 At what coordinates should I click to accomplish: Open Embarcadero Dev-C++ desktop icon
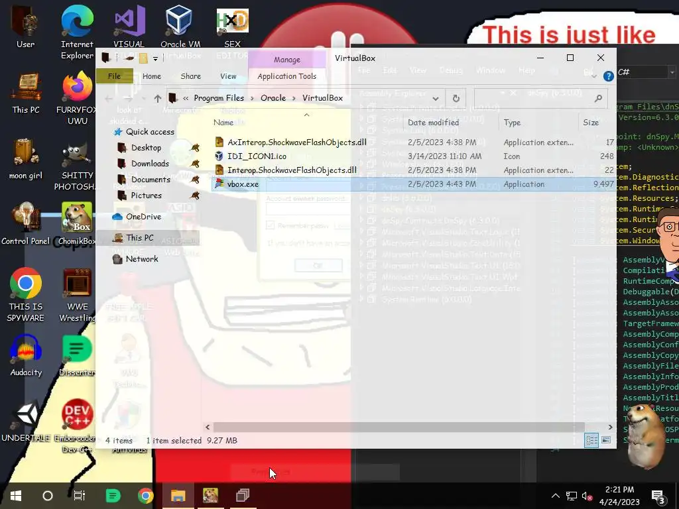click(x=77, y=426)
